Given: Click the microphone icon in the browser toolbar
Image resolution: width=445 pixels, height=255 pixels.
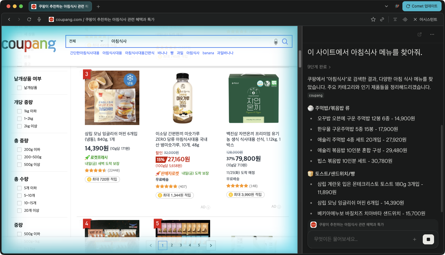Looking at the screenshot, I should pyautogui.click(x=39, y=19).
